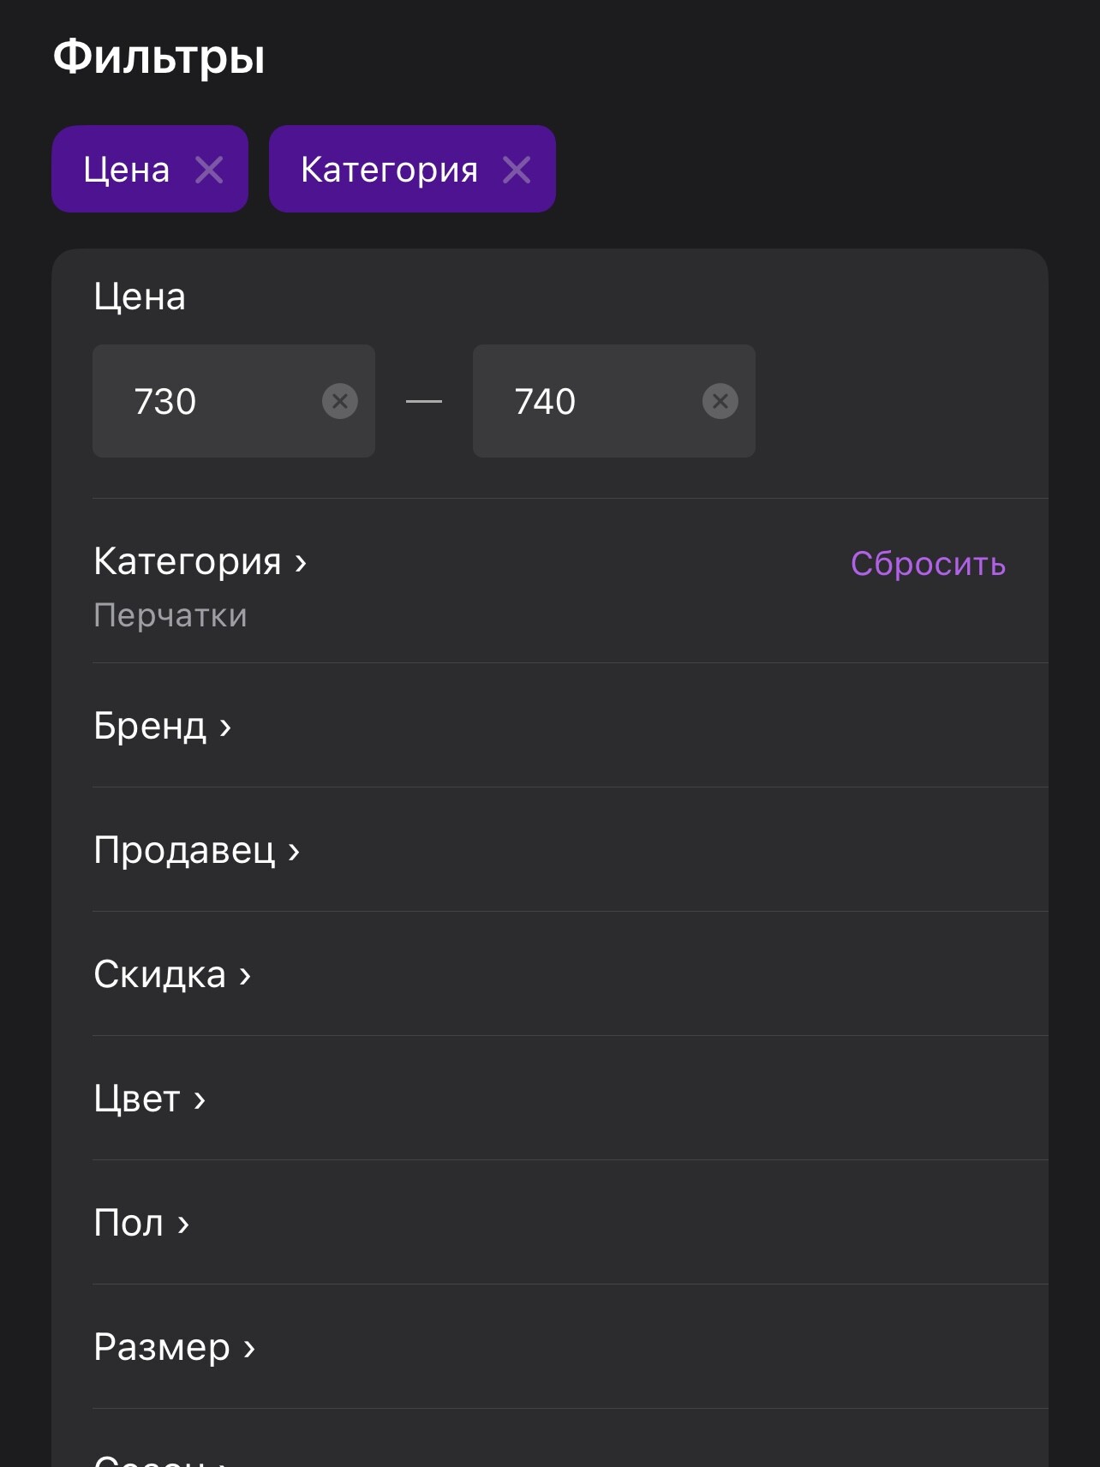Viewport: 1100px width, 1467px height.
Task: Tap the Категория chip label
Action: (389, 170)
